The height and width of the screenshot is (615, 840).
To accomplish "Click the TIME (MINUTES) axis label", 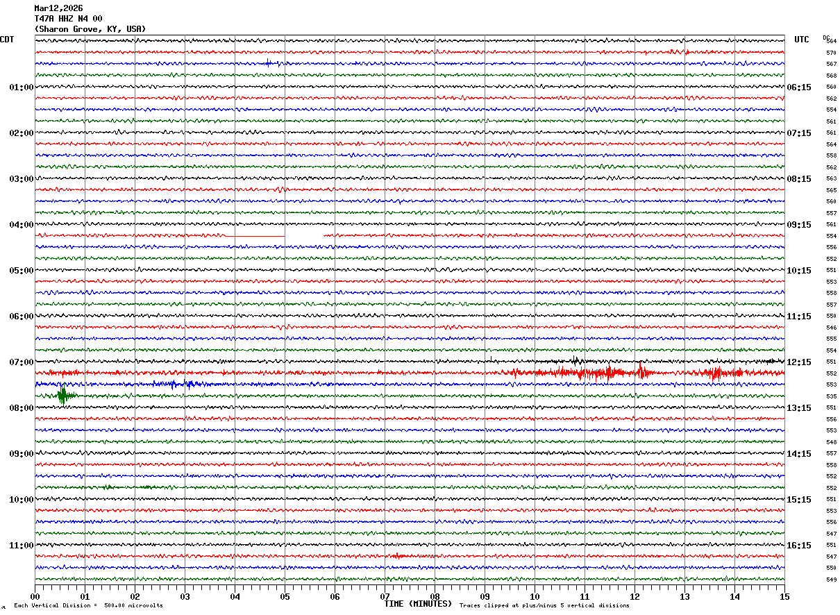I will point(418,604).
